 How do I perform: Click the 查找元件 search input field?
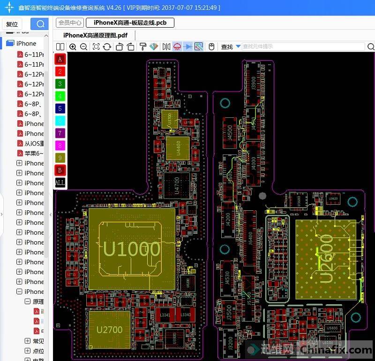[302, 46]
